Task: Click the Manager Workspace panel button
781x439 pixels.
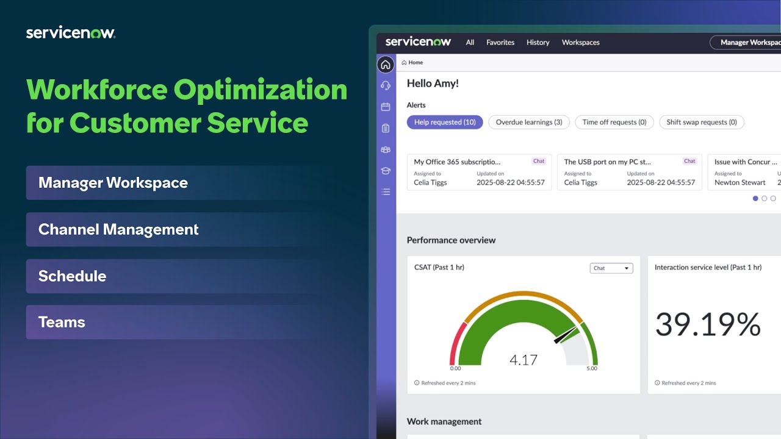Action: point(112,183)
